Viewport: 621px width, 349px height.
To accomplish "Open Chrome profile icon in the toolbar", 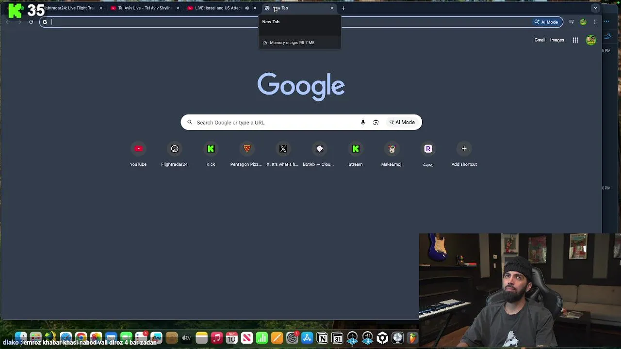I will pyautogui.click(x=583, y=22).
